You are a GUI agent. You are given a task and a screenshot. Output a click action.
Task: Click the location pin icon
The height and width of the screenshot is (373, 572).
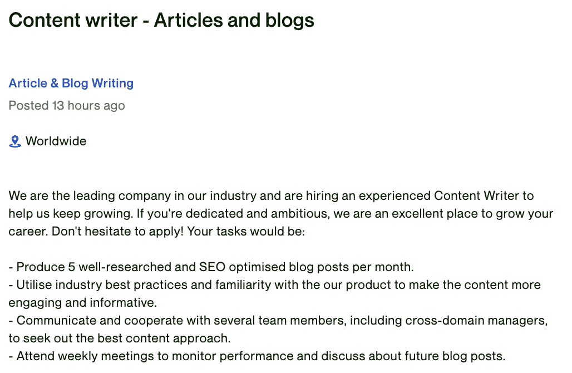(15, 141)
